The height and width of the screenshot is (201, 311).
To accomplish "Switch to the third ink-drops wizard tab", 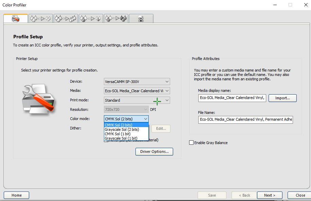I will tap(66, 19).
